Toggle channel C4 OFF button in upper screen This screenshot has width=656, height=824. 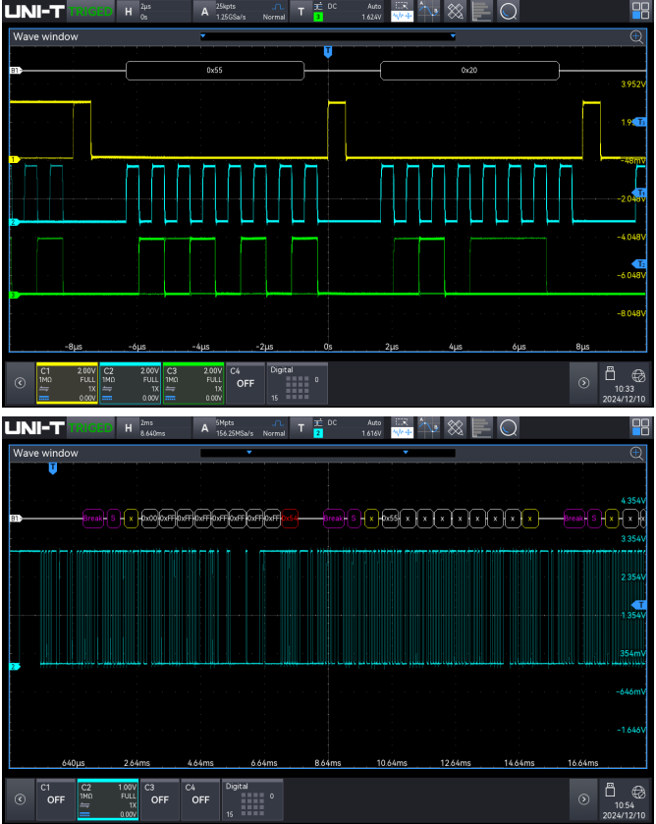click(245, 383)
